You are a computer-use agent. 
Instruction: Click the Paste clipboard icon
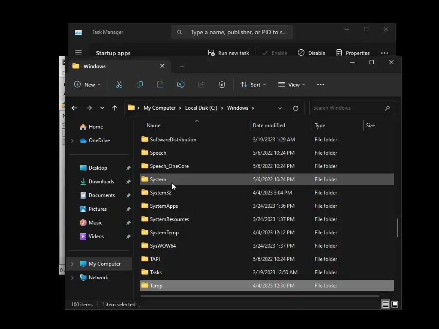160,84
